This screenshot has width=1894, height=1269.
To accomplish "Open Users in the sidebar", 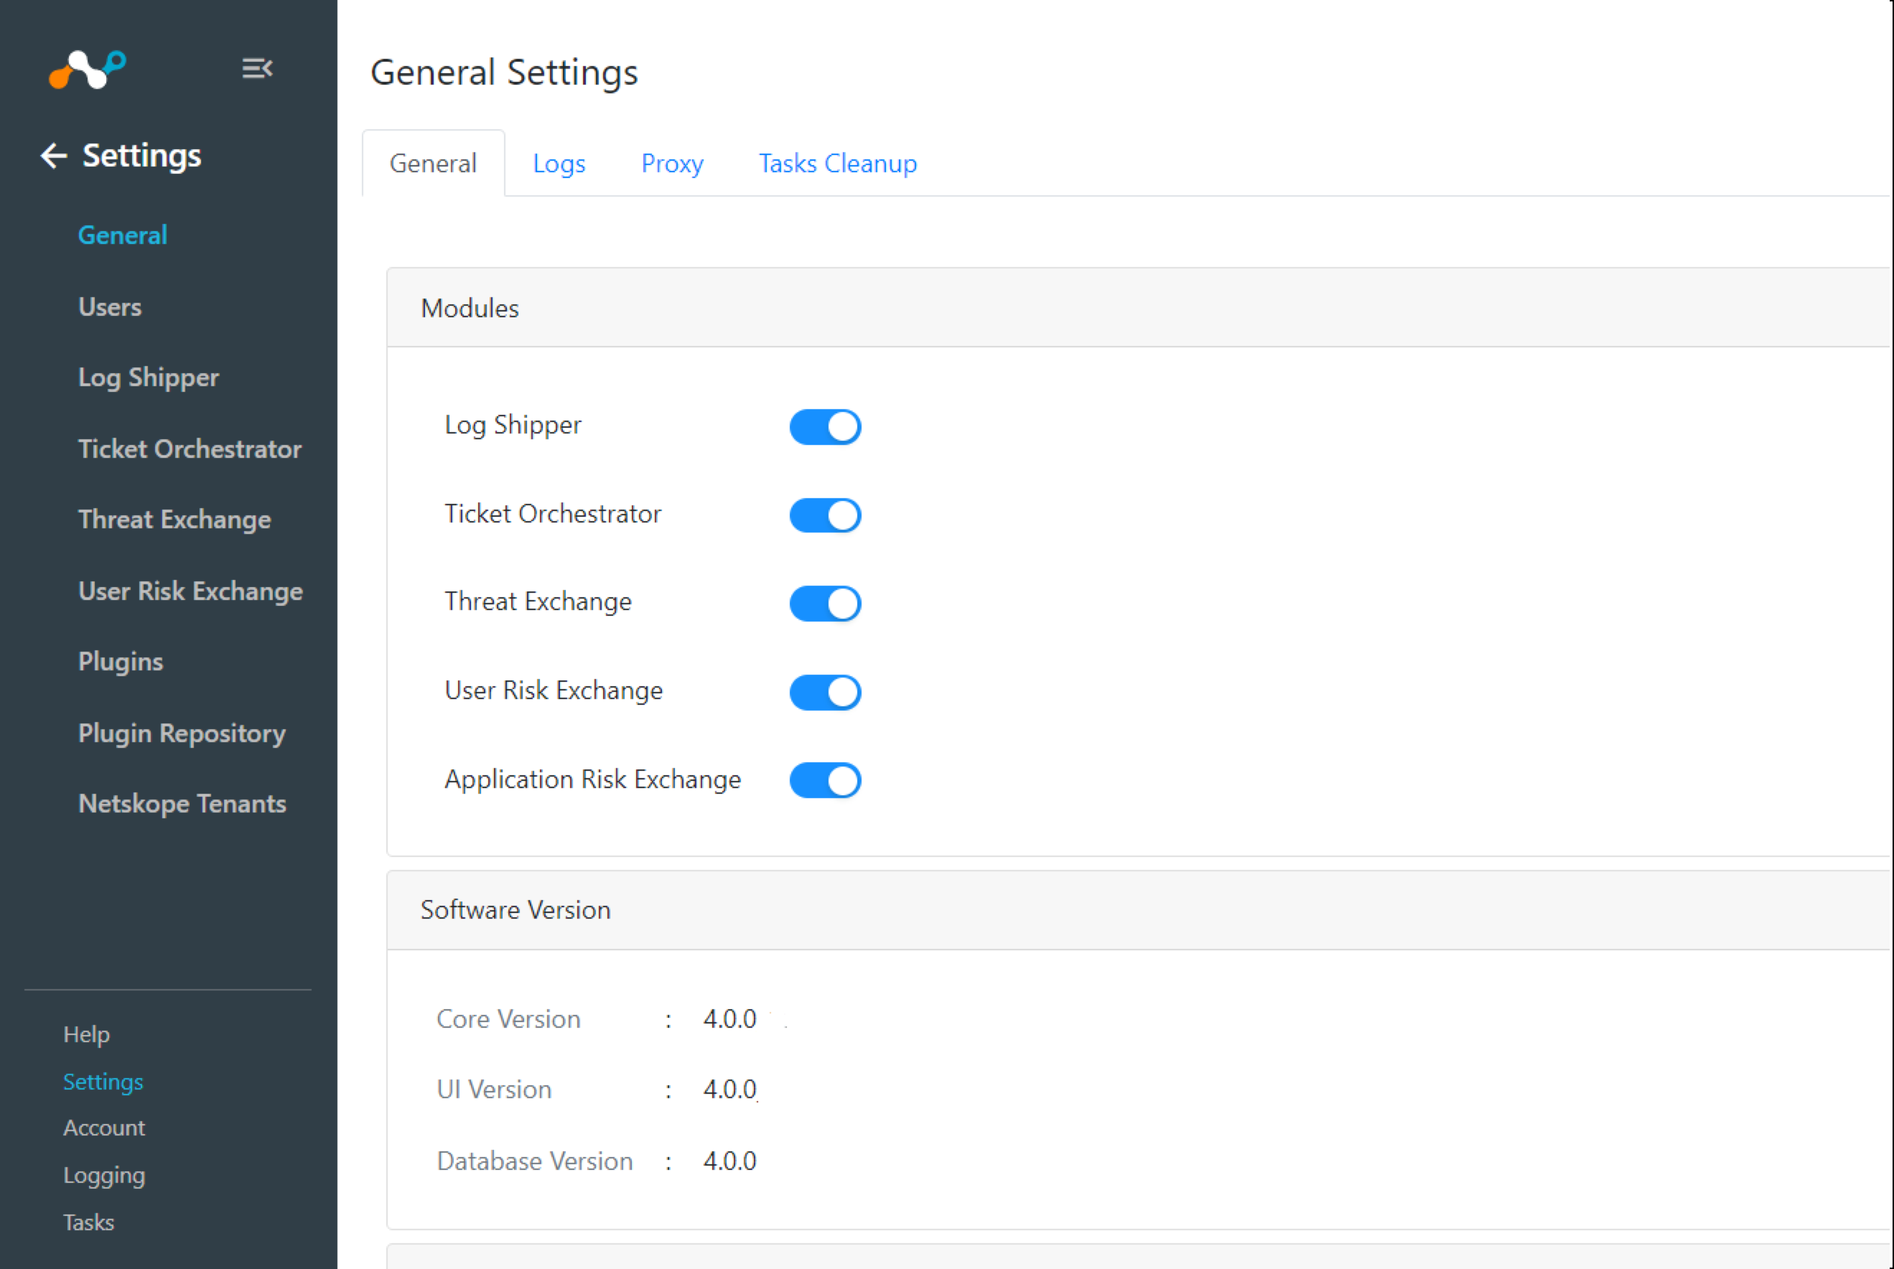I will 110,306.
